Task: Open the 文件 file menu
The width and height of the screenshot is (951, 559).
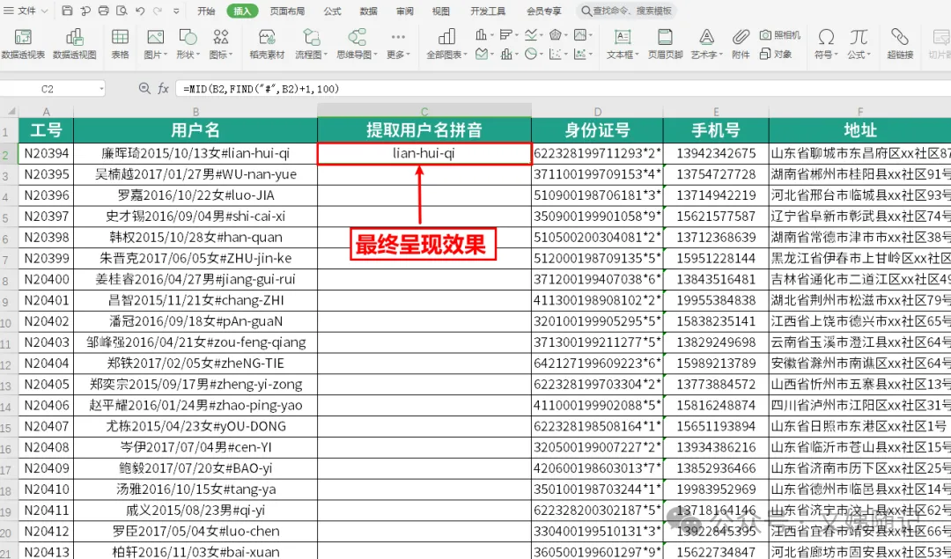Action: [26, 11]
